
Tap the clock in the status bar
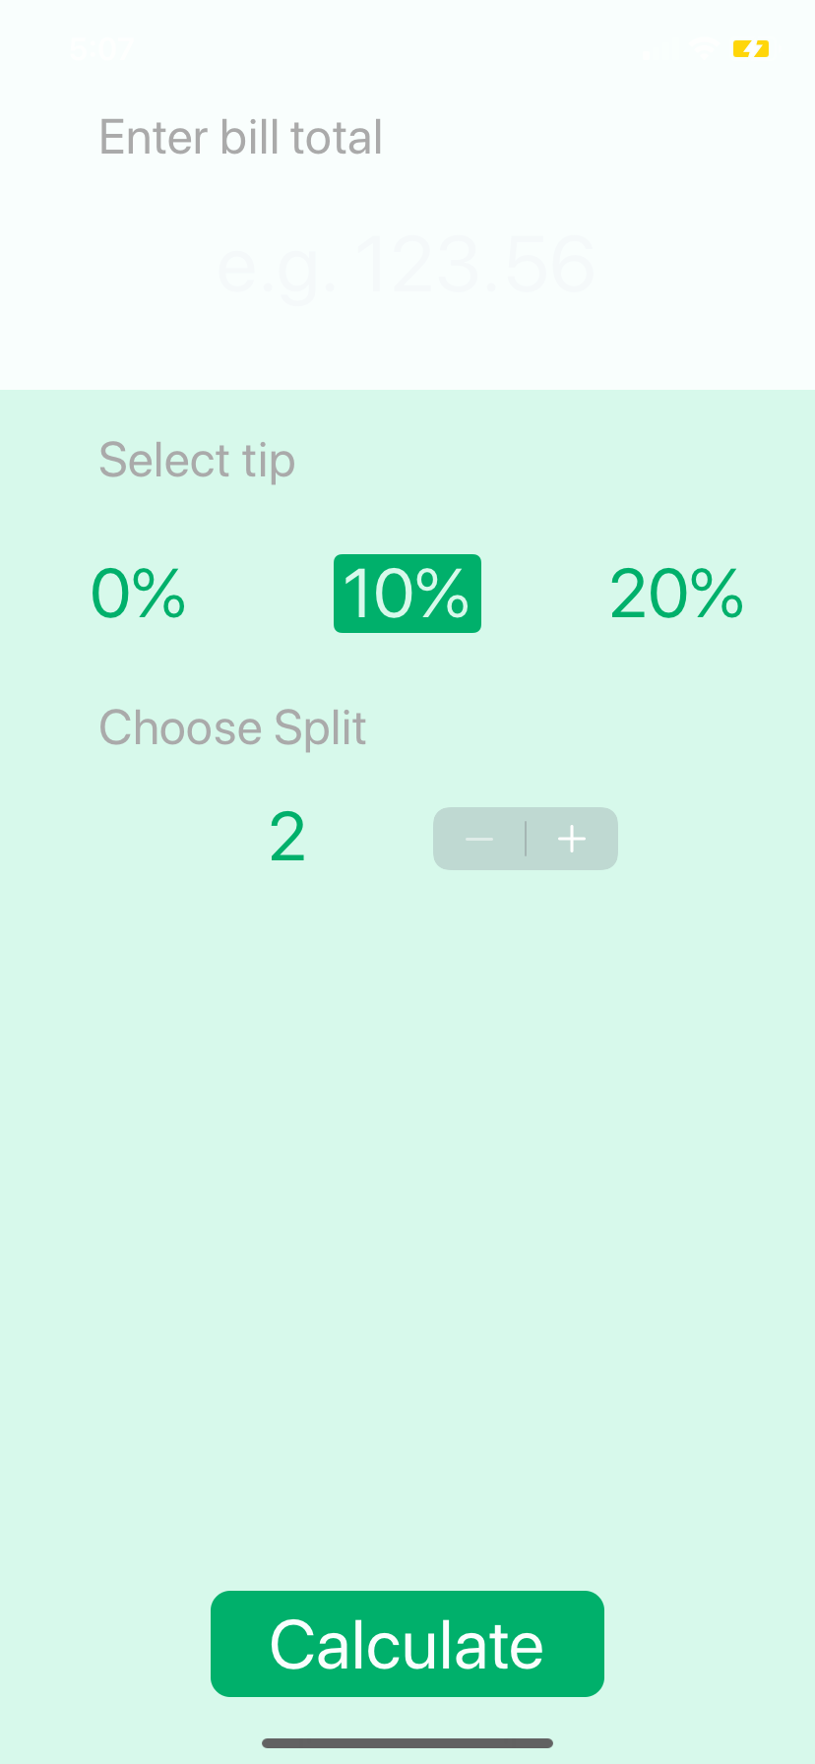click(101, 48)
